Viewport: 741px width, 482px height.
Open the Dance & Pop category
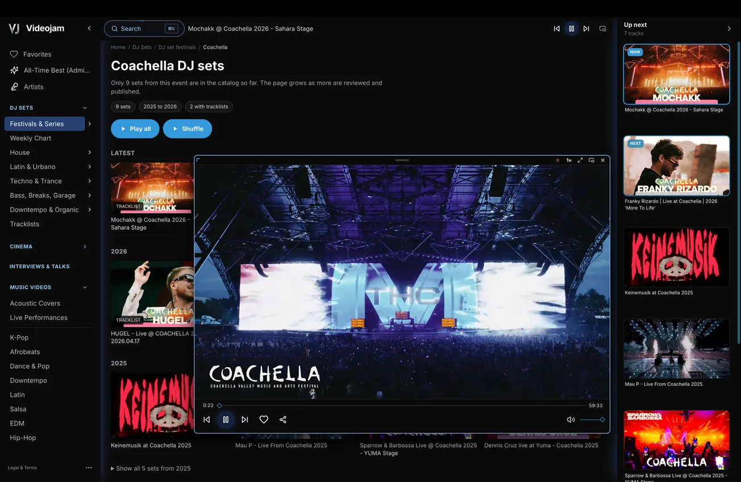(x=30, y=366)
